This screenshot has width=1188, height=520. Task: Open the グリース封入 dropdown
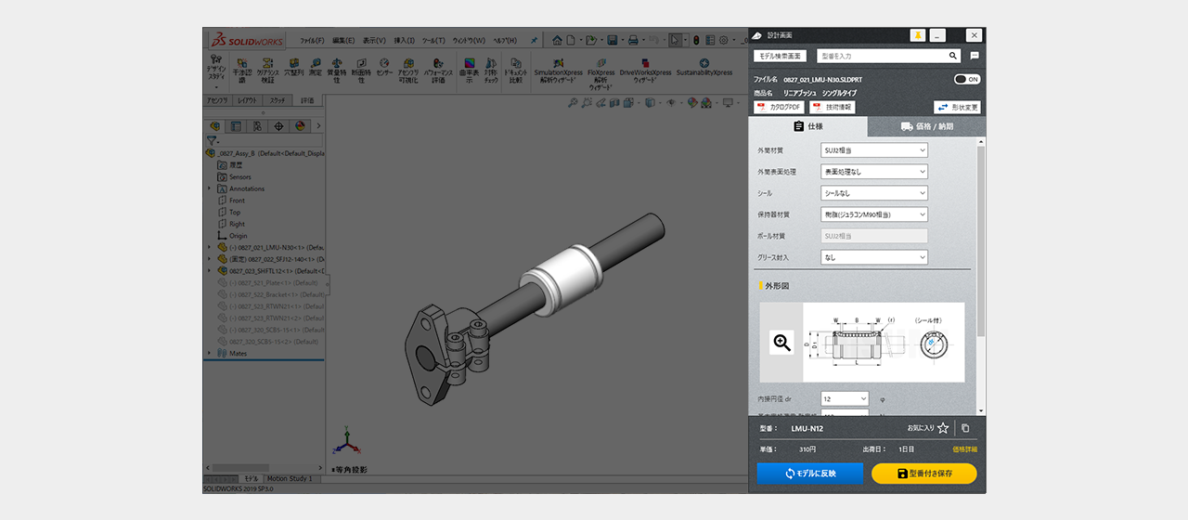point(874,257)
